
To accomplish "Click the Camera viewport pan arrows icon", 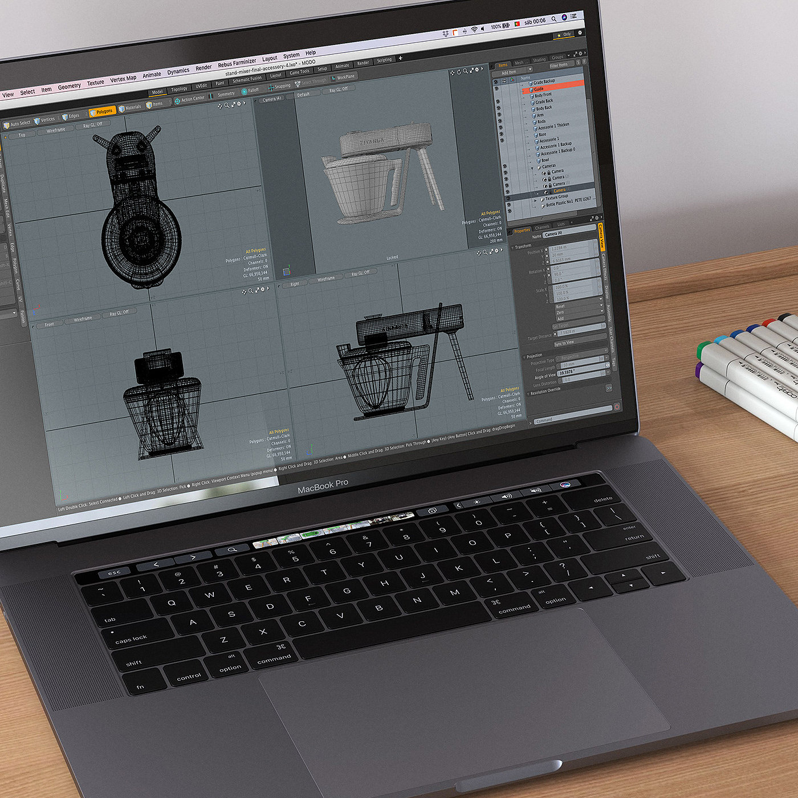I will point(453,72).
